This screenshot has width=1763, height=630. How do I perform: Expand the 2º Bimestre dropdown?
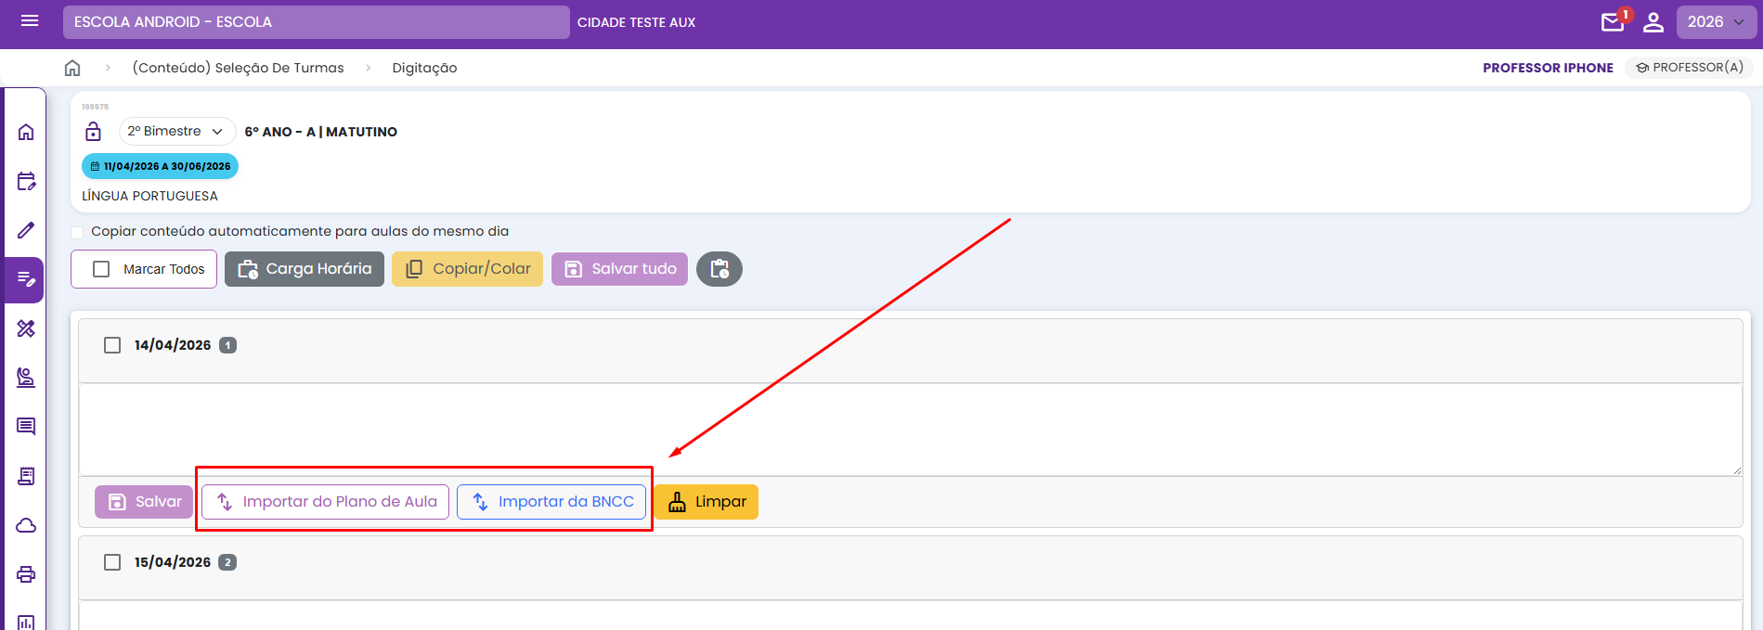tap(176, 132)
